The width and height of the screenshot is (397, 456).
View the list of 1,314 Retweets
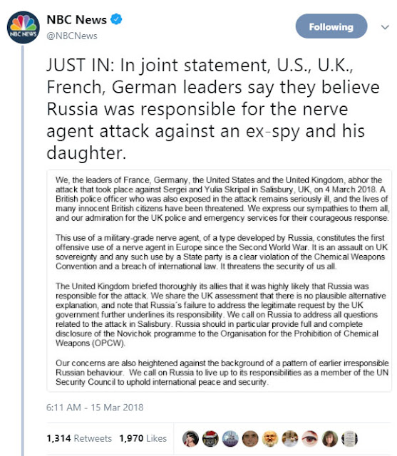click(x=79, y=438)
